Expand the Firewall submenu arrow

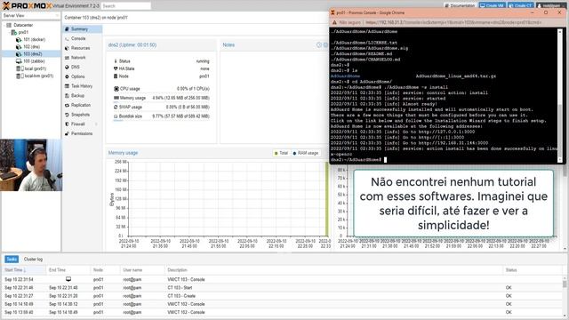tap(96, 124)
